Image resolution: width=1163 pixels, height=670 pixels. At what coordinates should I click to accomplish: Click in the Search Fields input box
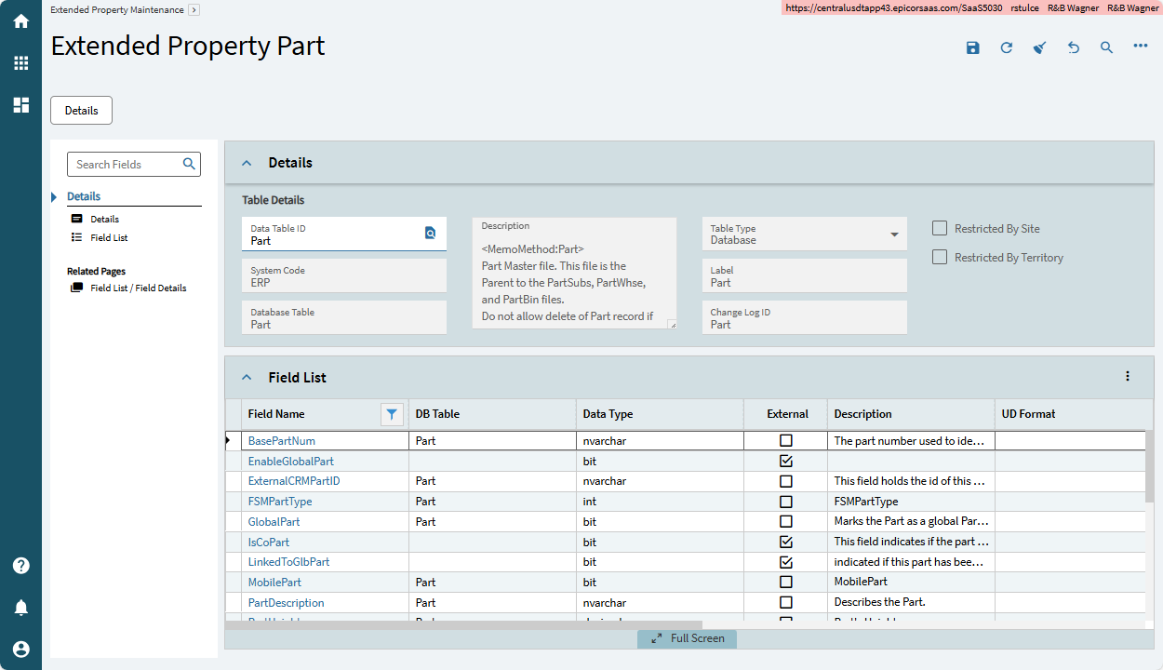(x=125, y=165)
